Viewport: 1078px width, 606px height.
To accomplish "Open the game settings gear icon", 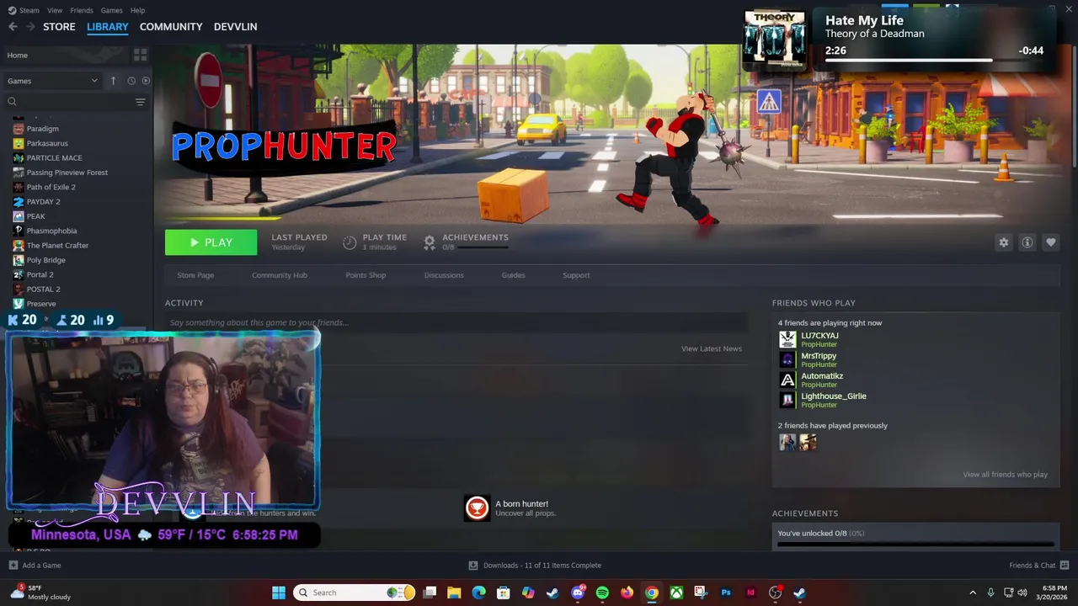I will click(x=1003, y=242).
